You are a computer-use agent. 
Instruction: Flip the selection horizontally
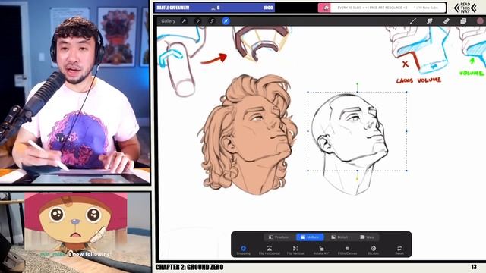click(x=270, y=250)
